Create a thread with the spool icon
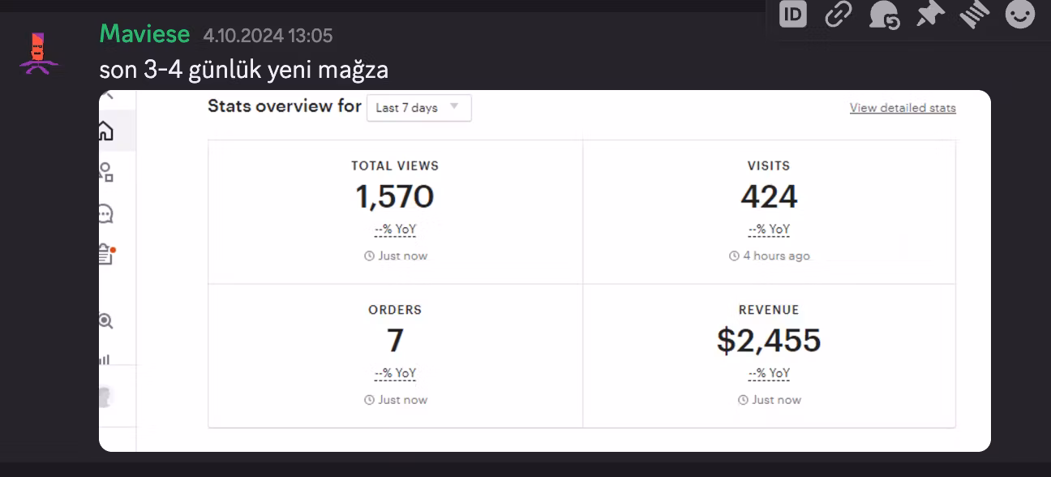This screenshot has height=477, width=1051. click(x=975, y=14)
